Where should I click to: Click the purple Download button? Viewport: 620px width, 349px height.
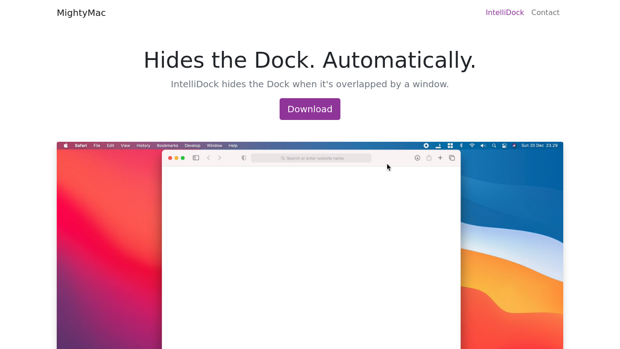tap(310, 109)
